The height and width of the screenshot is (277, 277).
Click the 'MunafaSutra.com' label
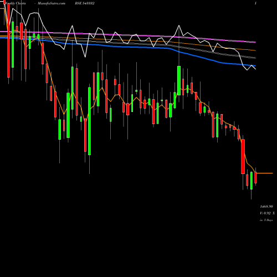pyautogui.click(x=52, y=3)
